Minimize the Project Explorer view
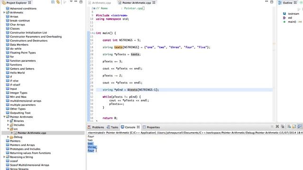 coord(76,2)
